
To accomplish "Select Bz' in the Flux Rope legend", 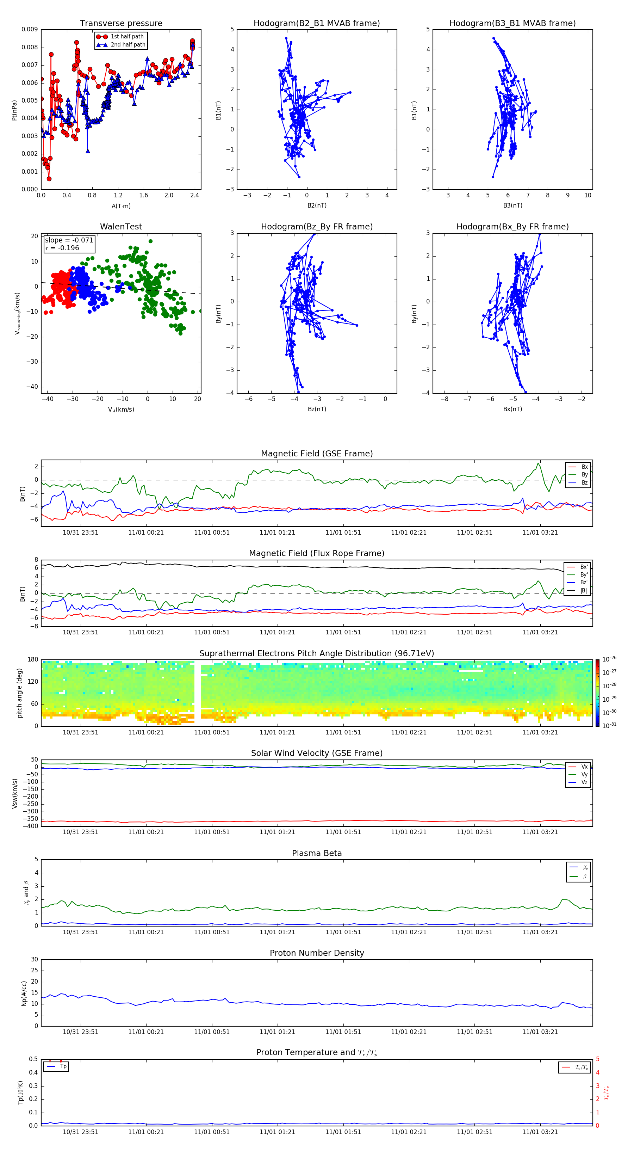I will (578, 583).
